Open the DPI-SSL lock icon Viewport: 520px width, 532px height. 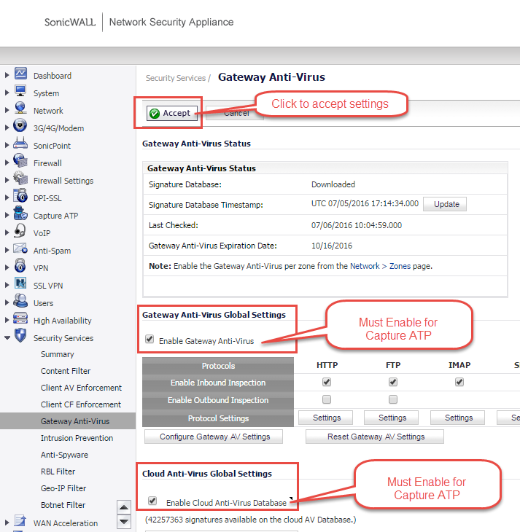click(20, 197)
